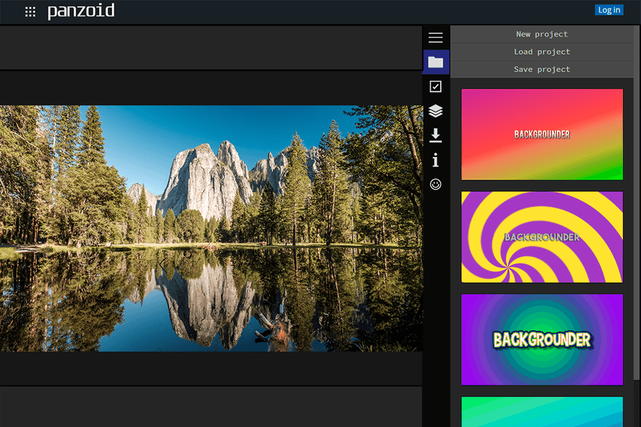Open the hamburger menu icon in sidebar
This screenshot has height=427, width=641.
[x=435, y=38]
